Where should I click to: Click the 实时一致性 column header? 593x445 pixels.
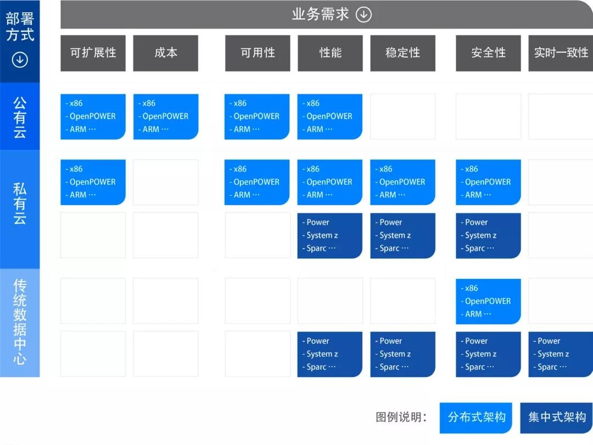[x=561, y=53]
